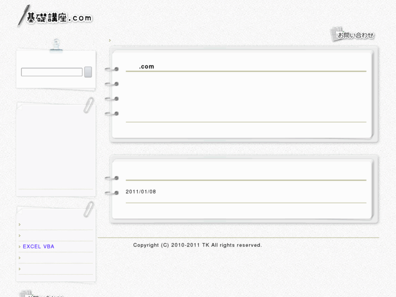Focus the sidebar search text field
The image size is (396, 297).
[52, 72]
